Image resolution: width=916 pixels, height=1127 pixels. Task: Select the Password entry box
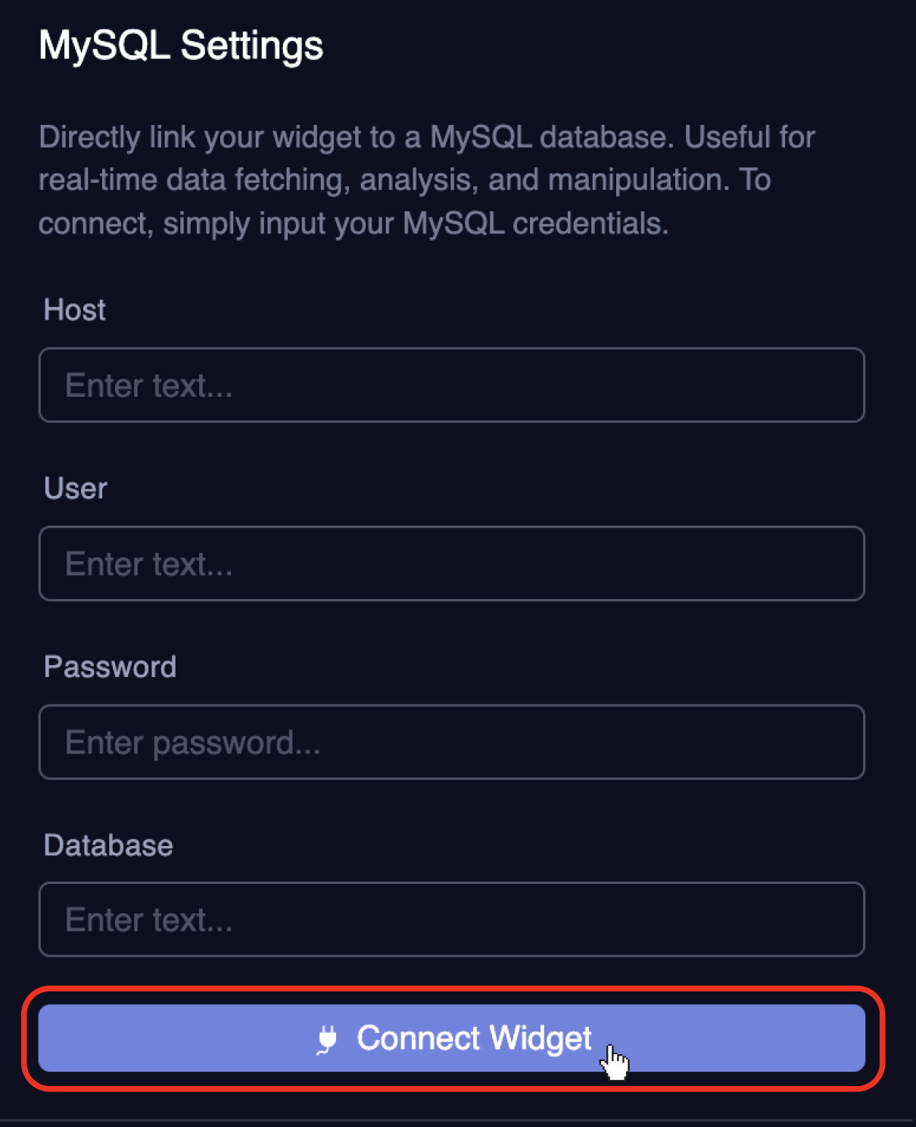[450, 741]
